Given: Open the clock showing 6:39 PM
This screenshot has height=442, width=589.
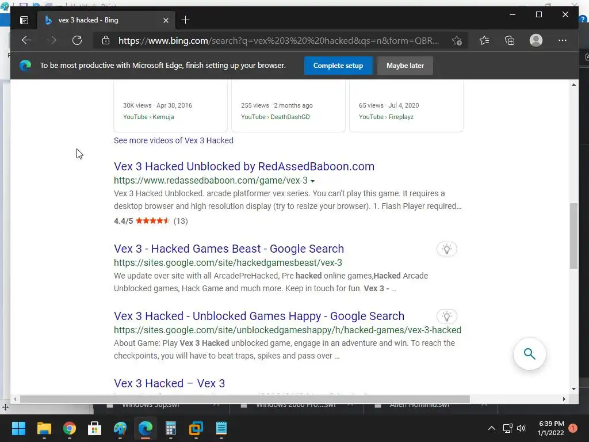Looking at the screenshot, I should coord(551,428).
